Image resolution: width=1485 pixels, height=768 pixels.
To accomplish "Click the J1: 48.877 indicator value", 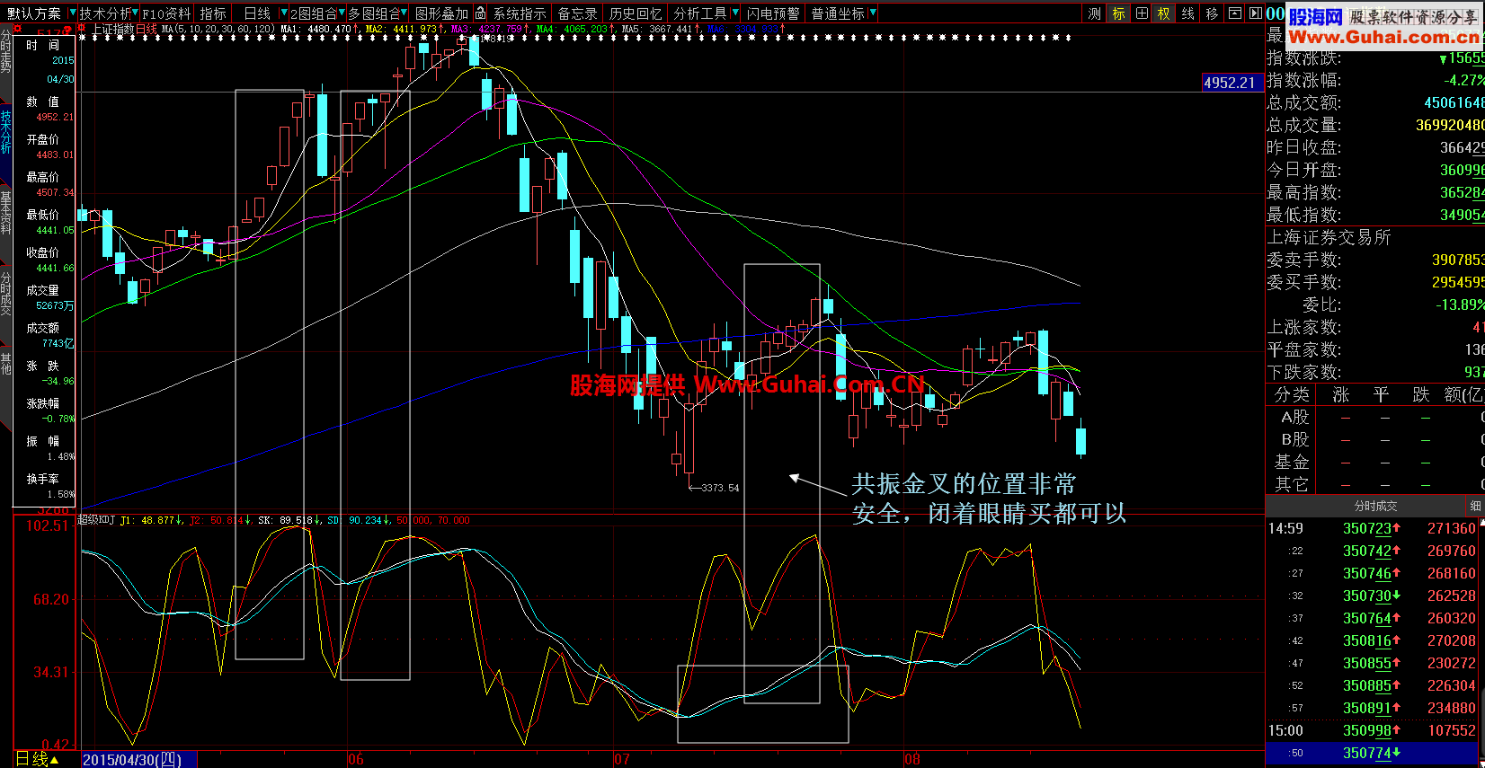I will click(147, 520).
